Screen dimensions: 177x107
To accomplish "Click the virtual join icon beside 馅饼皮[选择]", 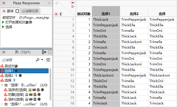I will pos(30,90).
